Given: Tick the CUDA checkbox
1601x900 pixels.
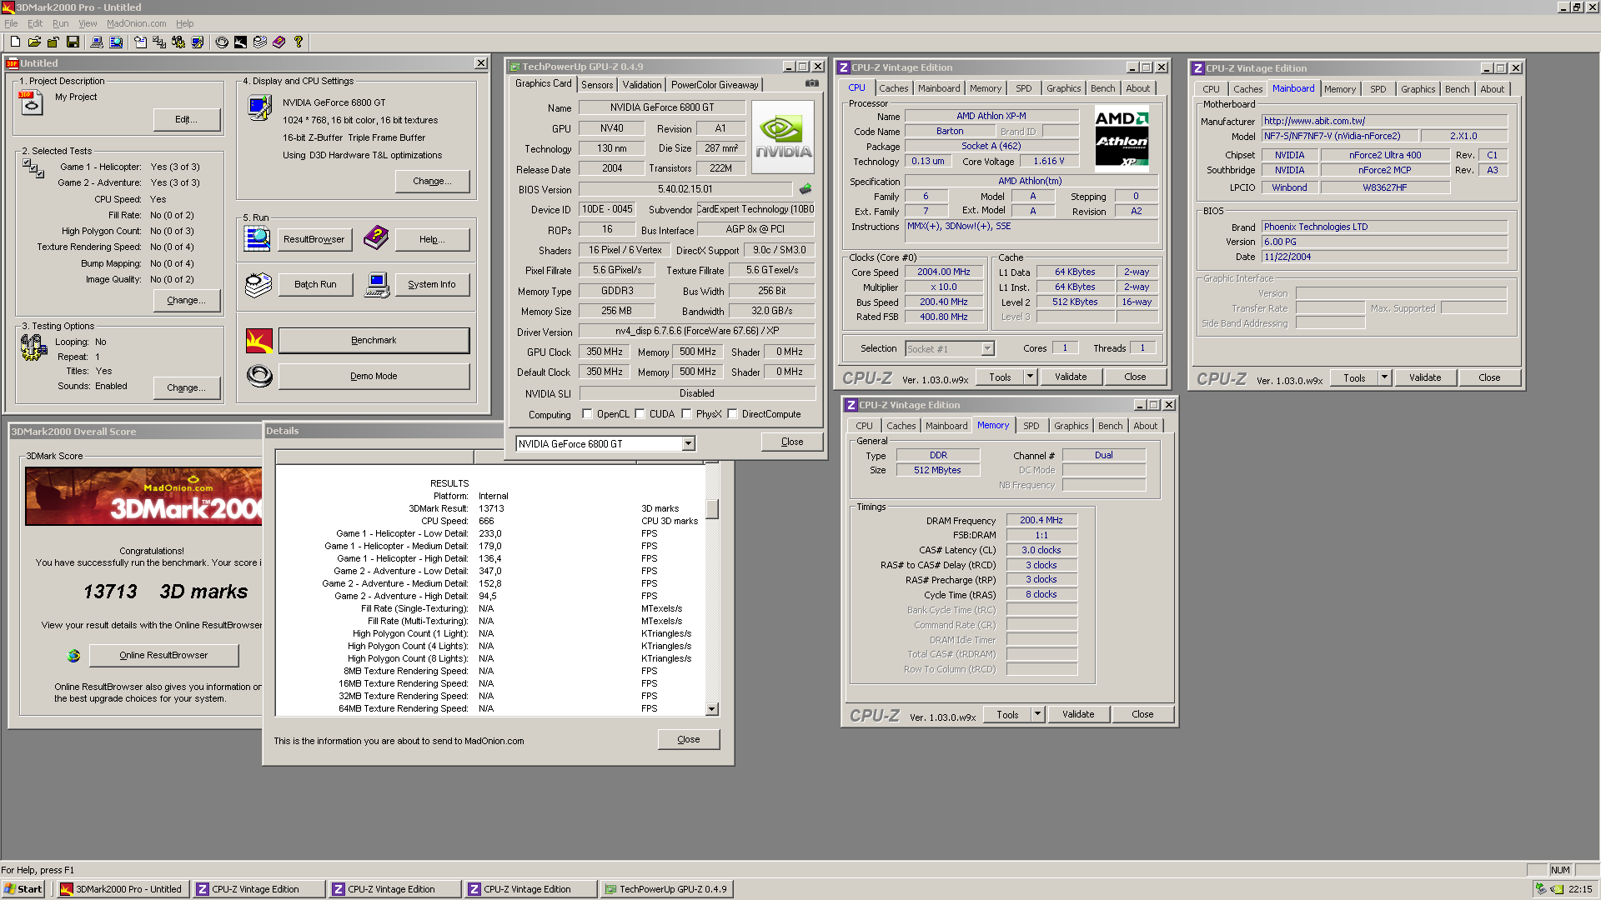Looking at the screenshot, I should pos(640,414).
